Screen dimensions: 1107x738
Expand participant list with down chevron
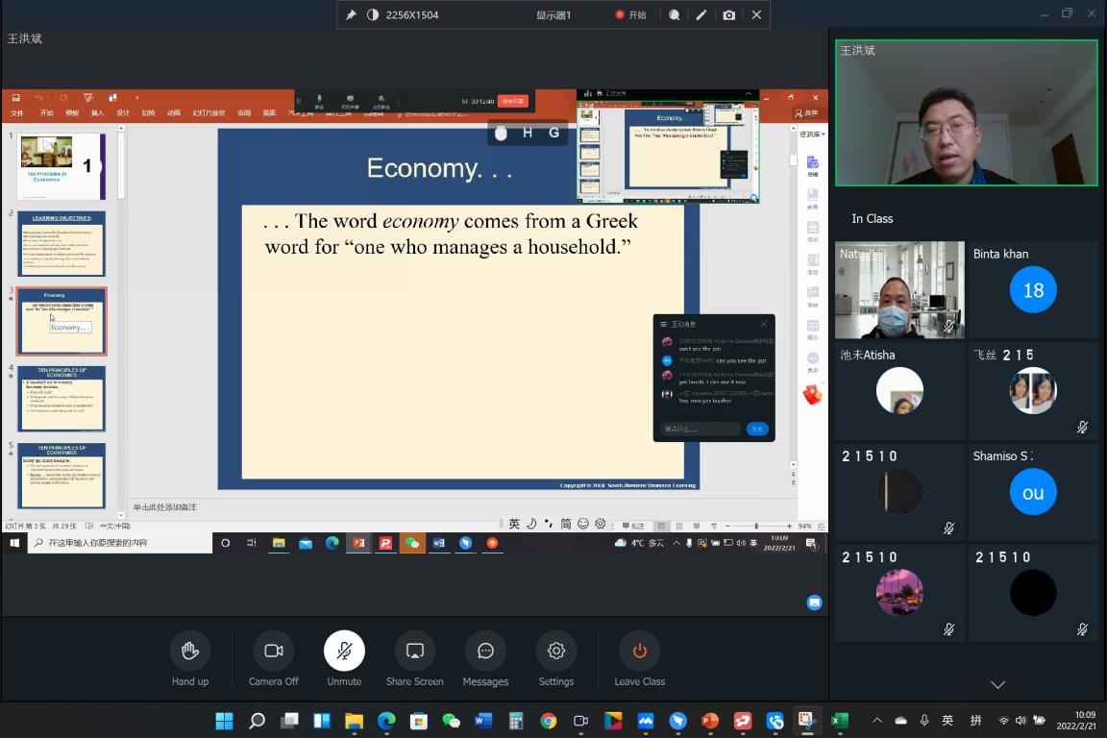point(997,685)
